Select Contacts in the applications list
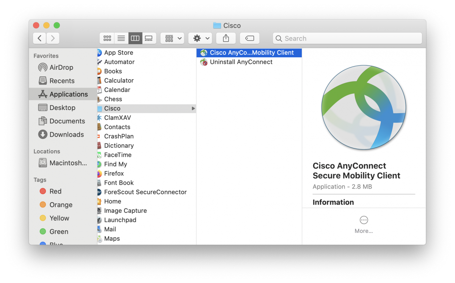 pyautogui.click(x=147, y=127)
